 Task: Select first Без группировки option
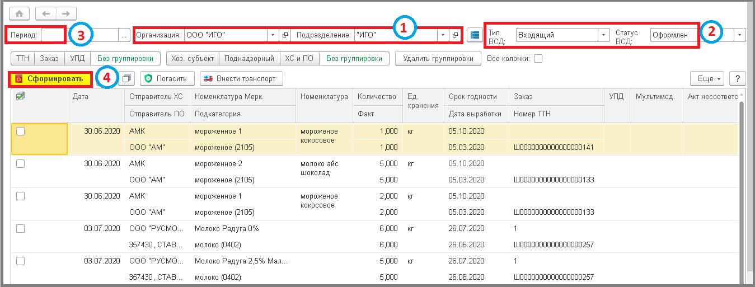[125, 58]
